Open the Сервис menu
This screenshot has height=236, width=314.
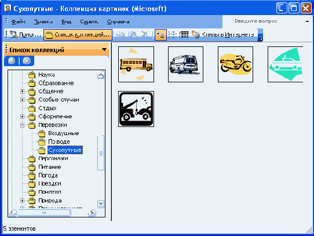[89, 21]
